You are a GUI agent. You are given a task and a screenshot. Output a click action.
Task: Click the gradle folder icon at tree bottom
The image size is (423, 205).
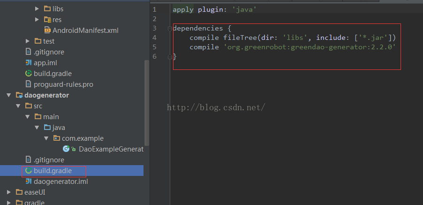(19, 202)
